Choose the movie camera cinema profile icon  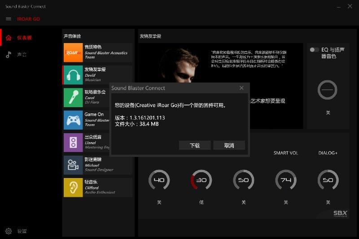pos(73,165)
